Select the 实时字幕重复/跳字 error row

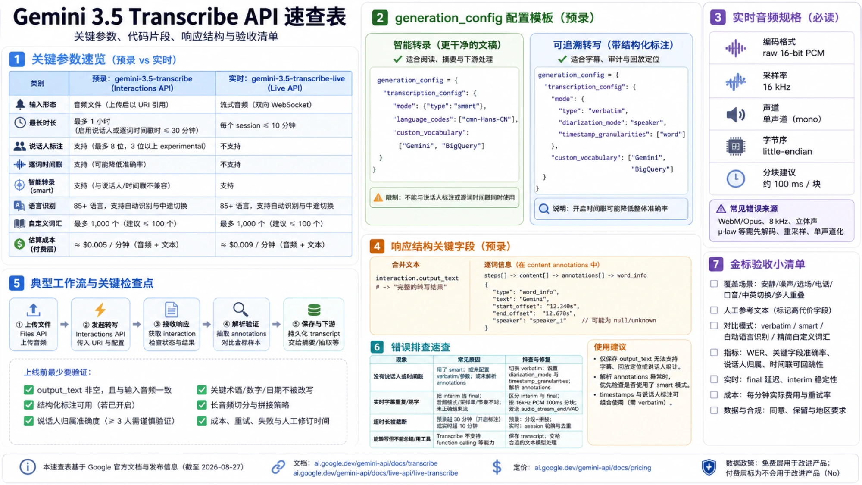click(476, 402)
